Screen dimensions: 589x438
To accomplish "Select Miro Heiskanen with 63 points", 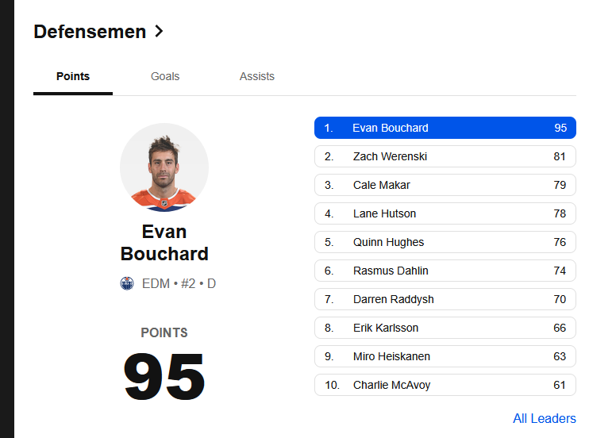I will [445, 356].
